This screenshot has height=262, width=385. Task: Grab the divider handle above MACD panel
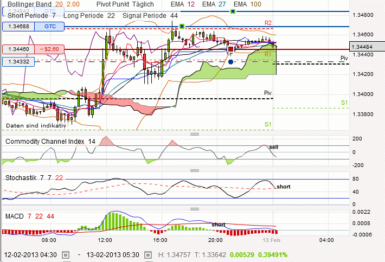tap(195, 209)
